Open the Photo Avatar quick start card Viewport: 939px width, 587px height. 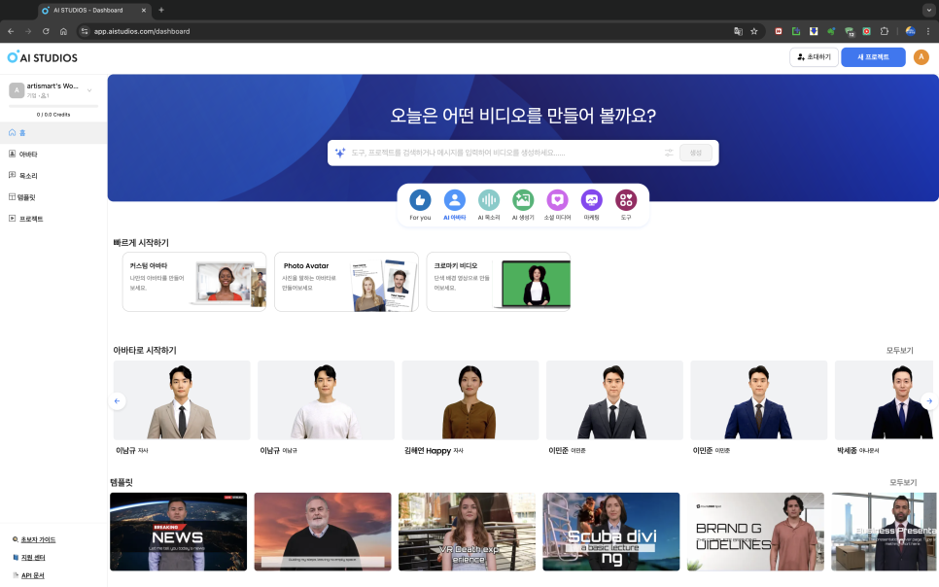click(x=346, y=282)
